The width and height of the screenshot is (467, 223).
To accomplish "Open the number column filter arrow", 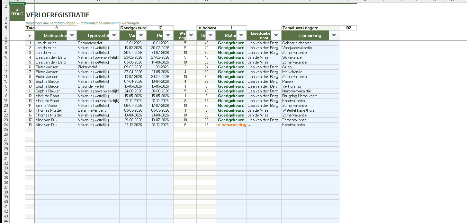I will point(30,36).
